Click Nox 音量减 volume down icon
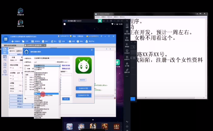The height and width of the screenshot is (131, 213). click(127, 45)
